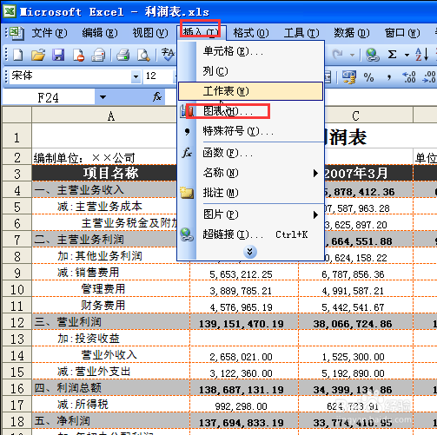Click the New workbook icon
The image size is (437, 435).
point(18,55)
